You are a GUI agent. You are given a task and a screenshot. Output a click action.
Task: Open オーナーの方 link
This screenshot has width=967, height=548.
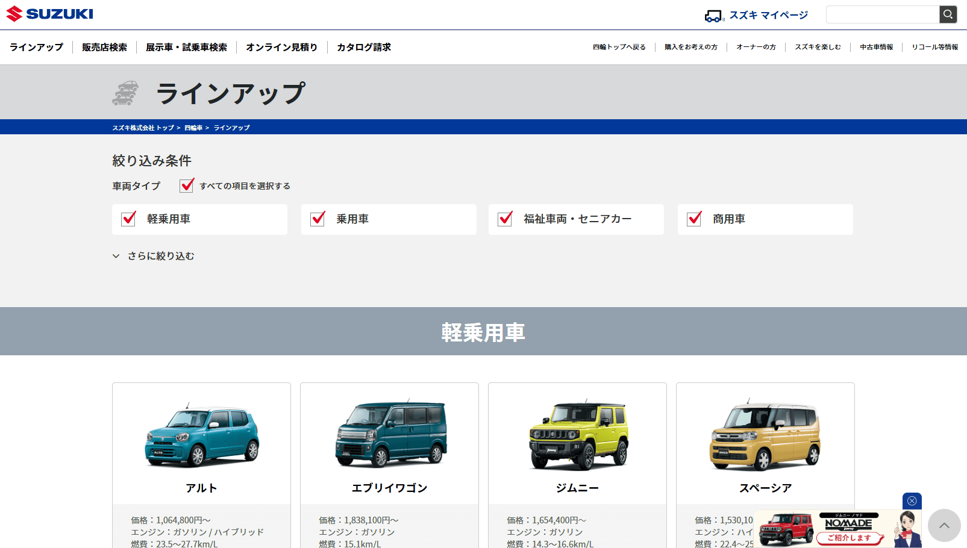tap(756, 47)
